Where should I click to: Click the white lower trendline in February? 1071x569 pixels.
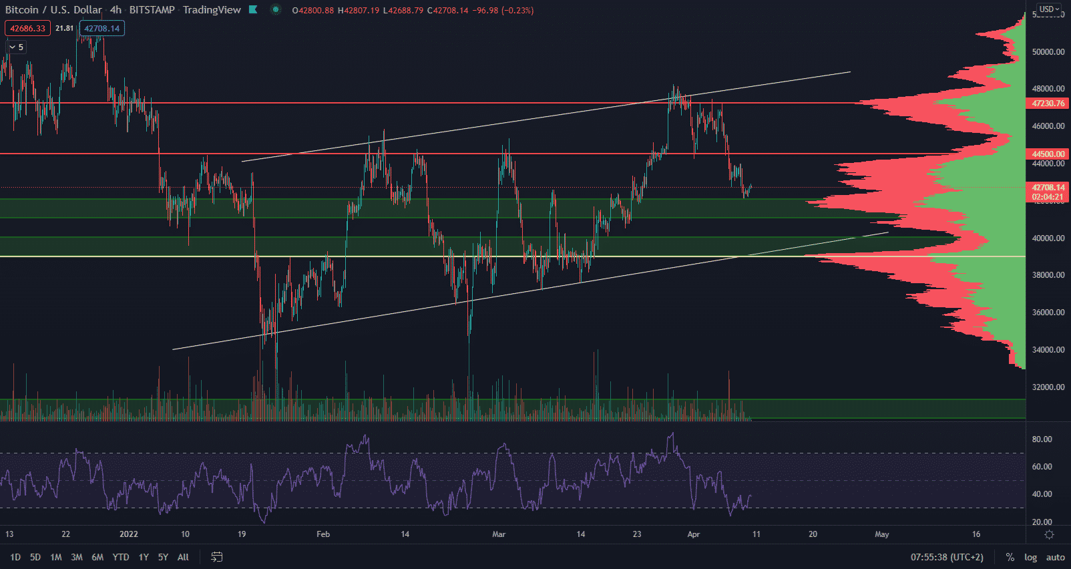(334, 323)
